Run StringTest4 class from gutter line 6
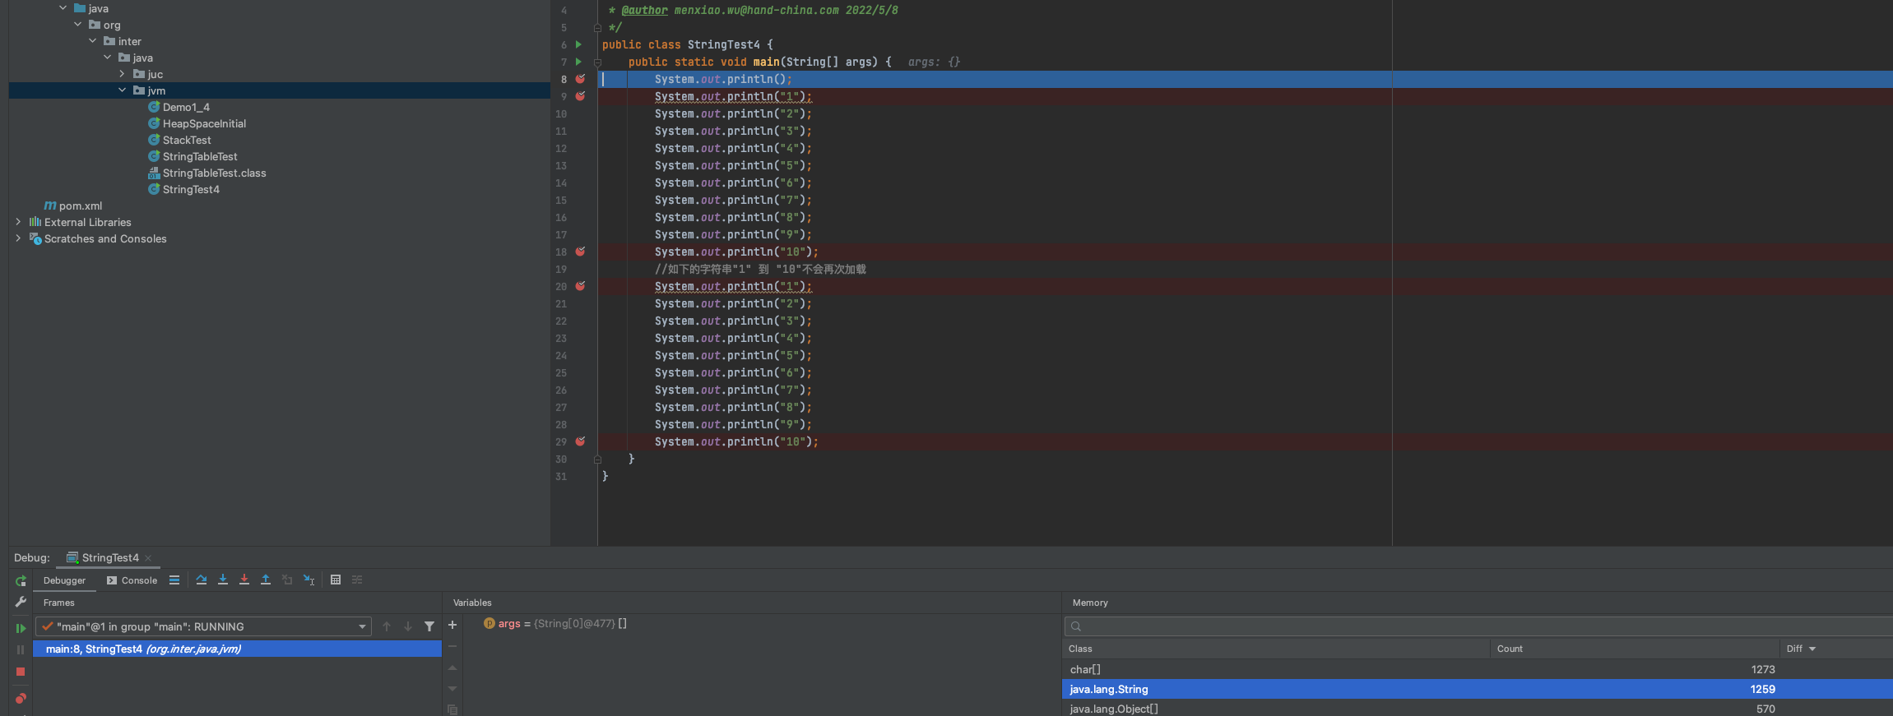Screen dimensions: 1893x716 point(578,44)
